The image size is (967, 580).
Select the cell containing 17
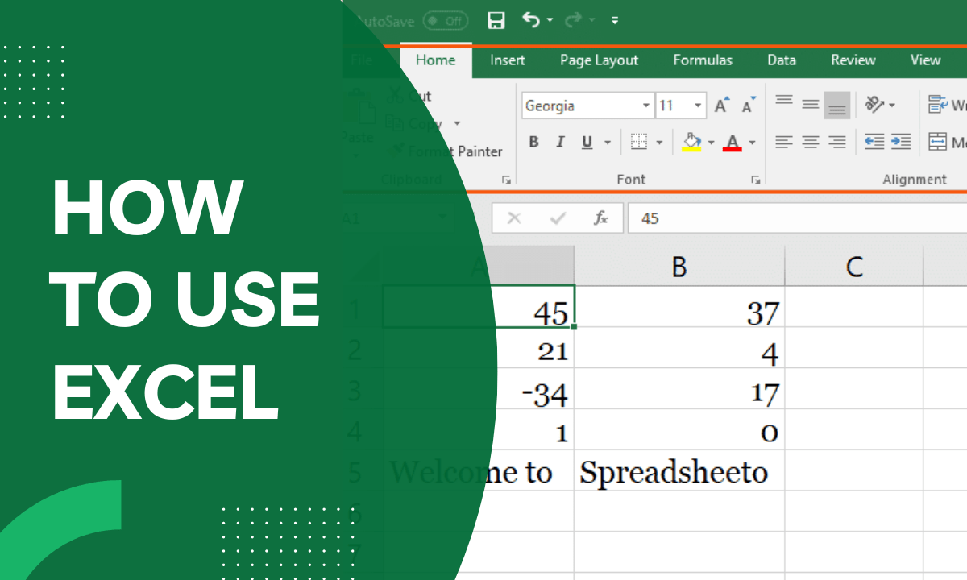point(679,389)
